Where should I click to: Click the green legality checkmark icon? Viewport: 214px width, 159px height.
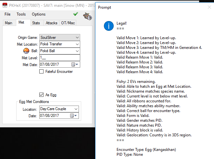[x=75, y=14]
